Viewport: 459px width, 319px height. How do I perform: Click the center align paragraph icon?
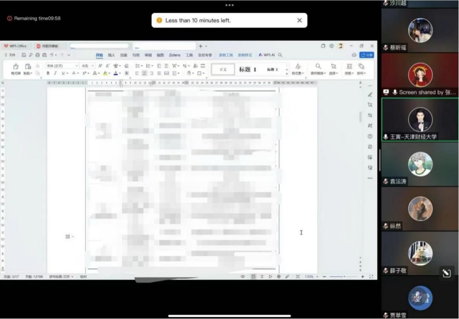144,73
